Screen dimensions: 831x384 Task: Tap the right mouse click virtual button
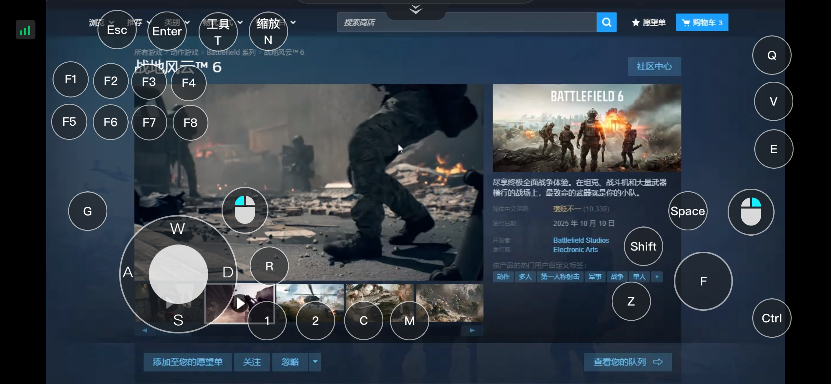(751, 212)
